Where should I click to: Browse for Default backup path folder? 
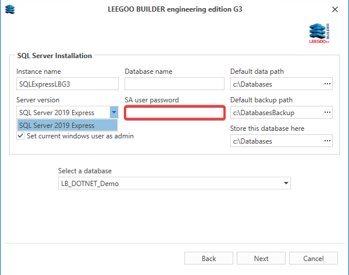point(327,112)
